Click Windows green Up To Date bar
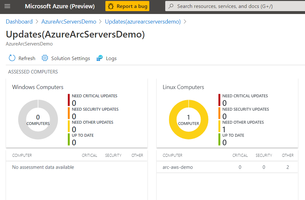Screen dimensions: 305x200 pyautogui.click(x=69, y=139)
